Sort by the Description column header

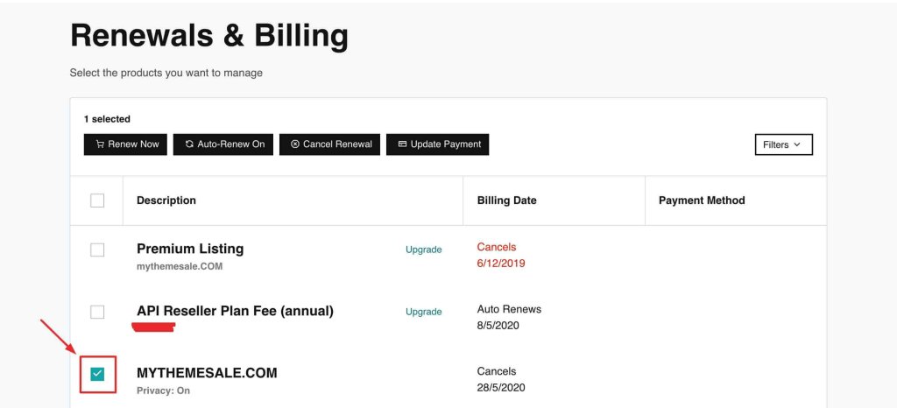(166, 200)
